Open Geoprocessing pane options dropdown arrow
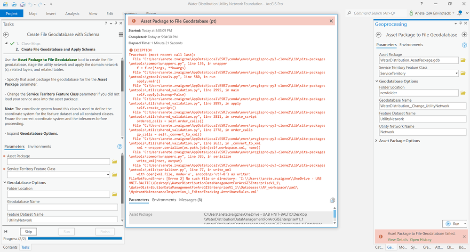This screenshot has width=470, height=252. [455, 23]
